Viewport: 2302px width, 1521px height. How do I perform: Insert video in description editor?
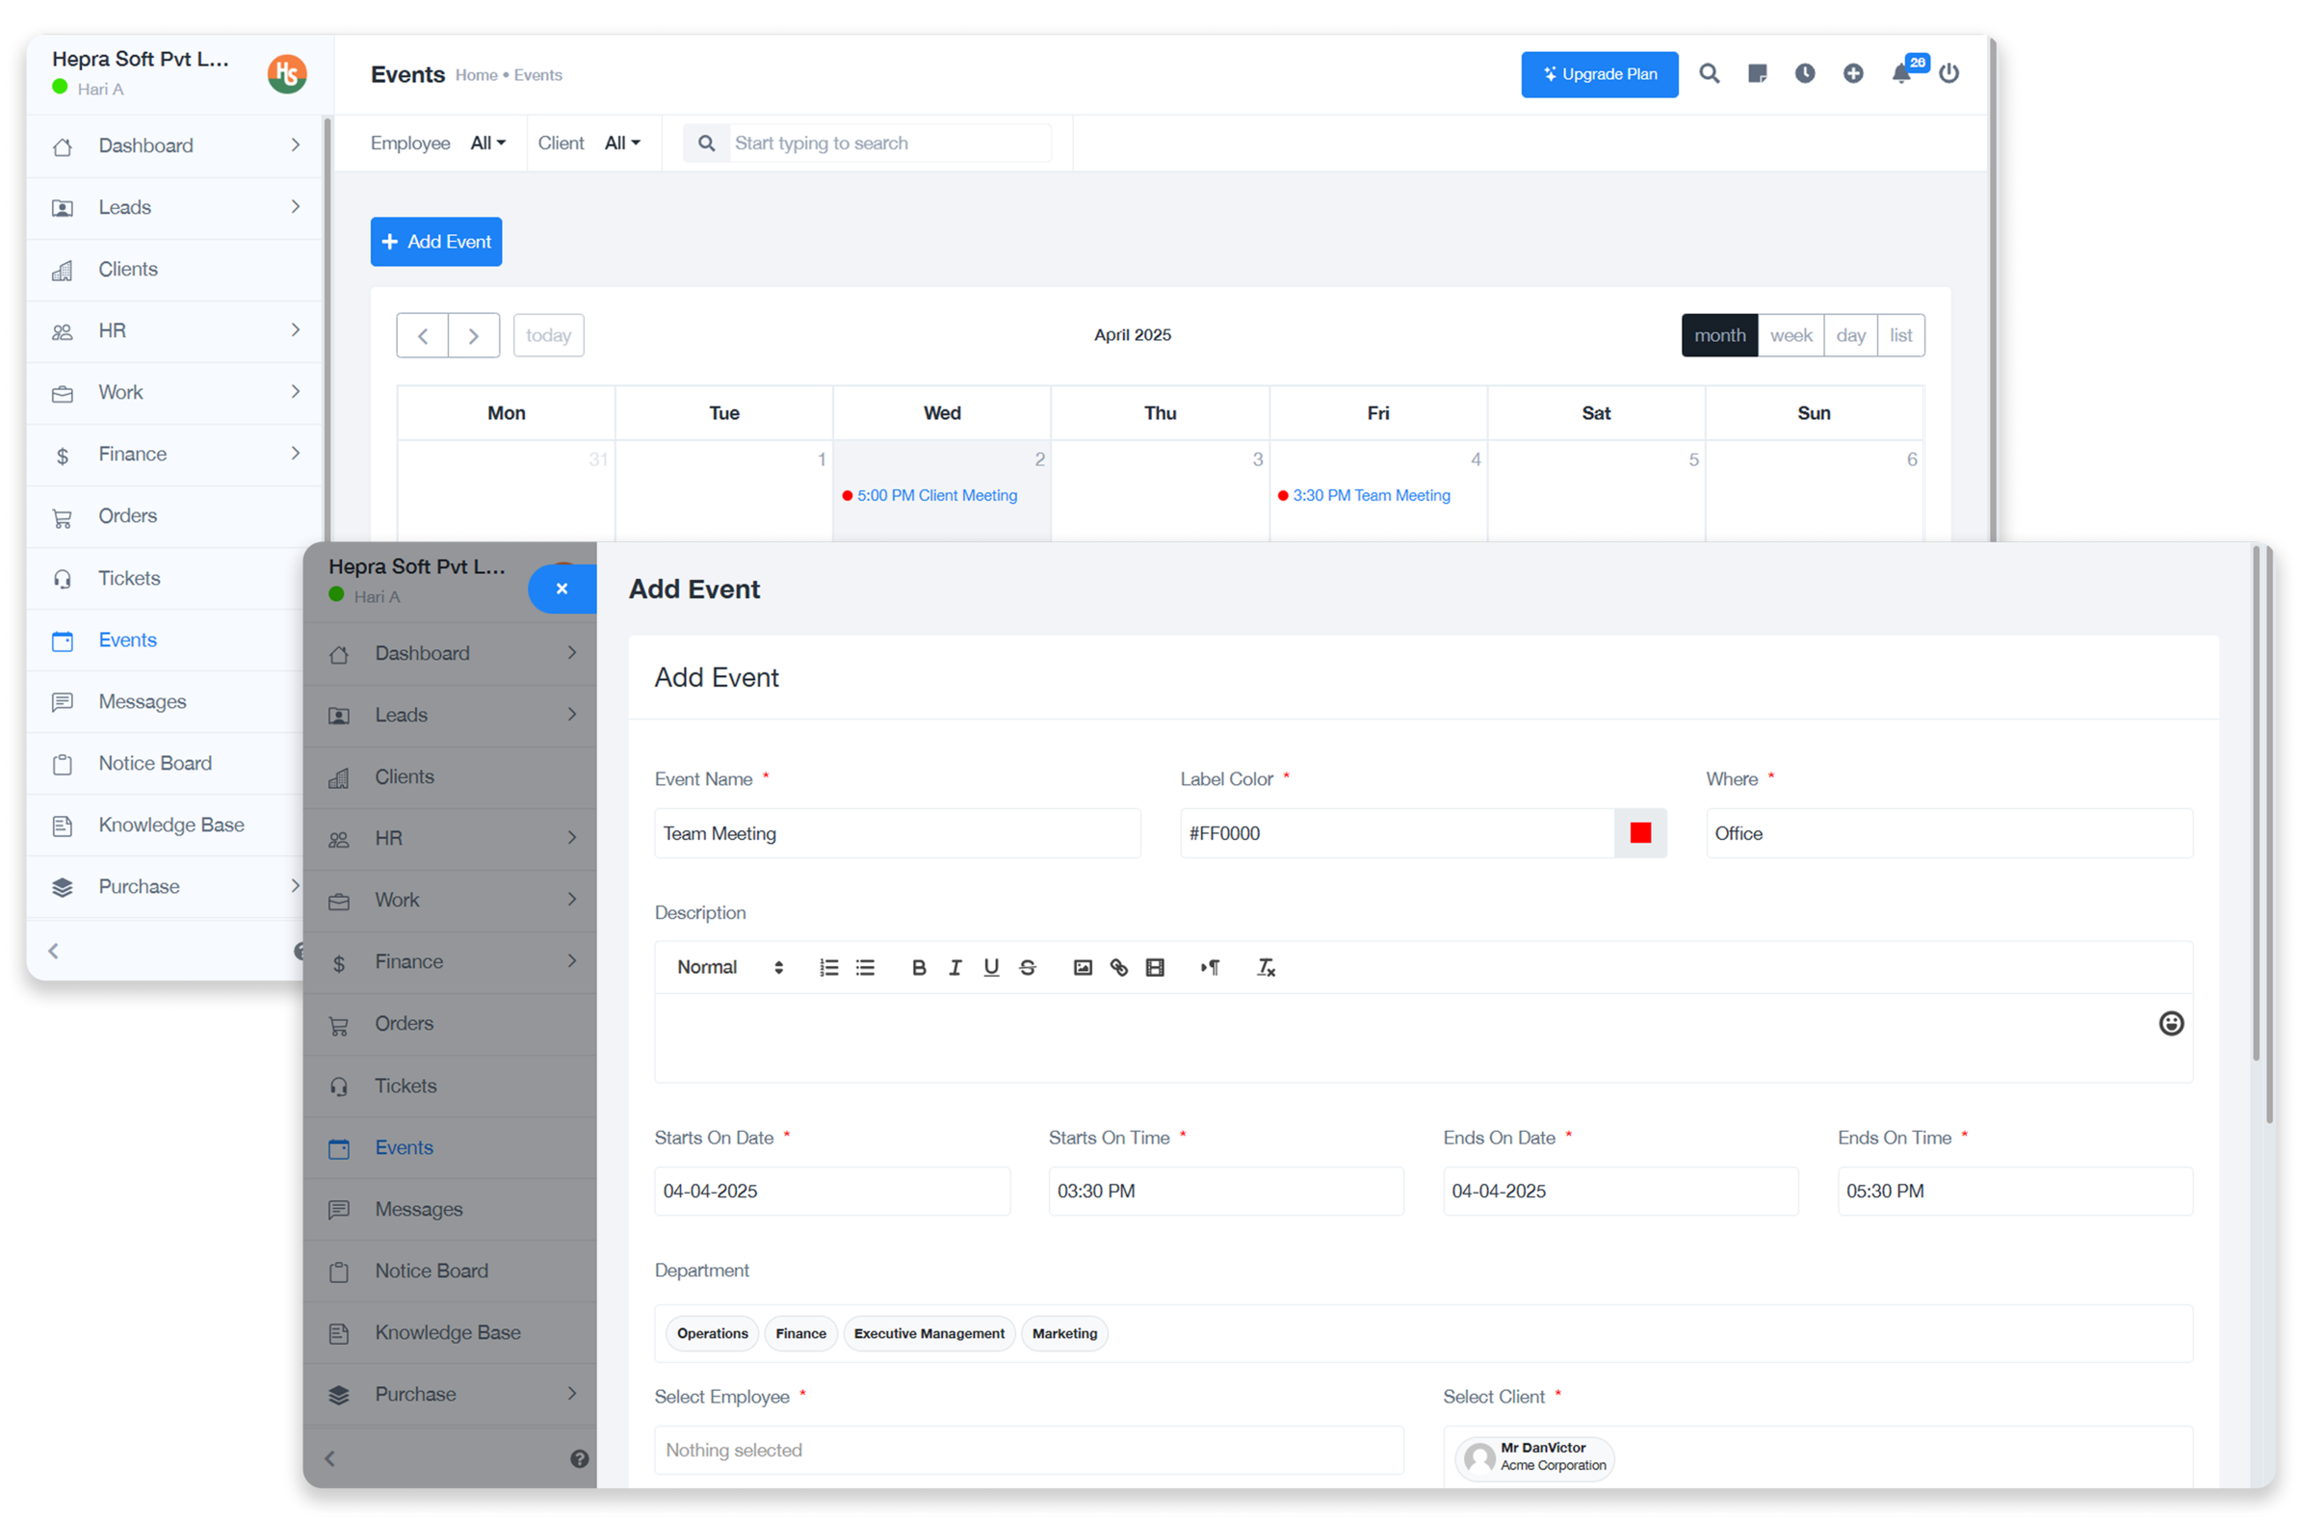tap(1154, 967)
